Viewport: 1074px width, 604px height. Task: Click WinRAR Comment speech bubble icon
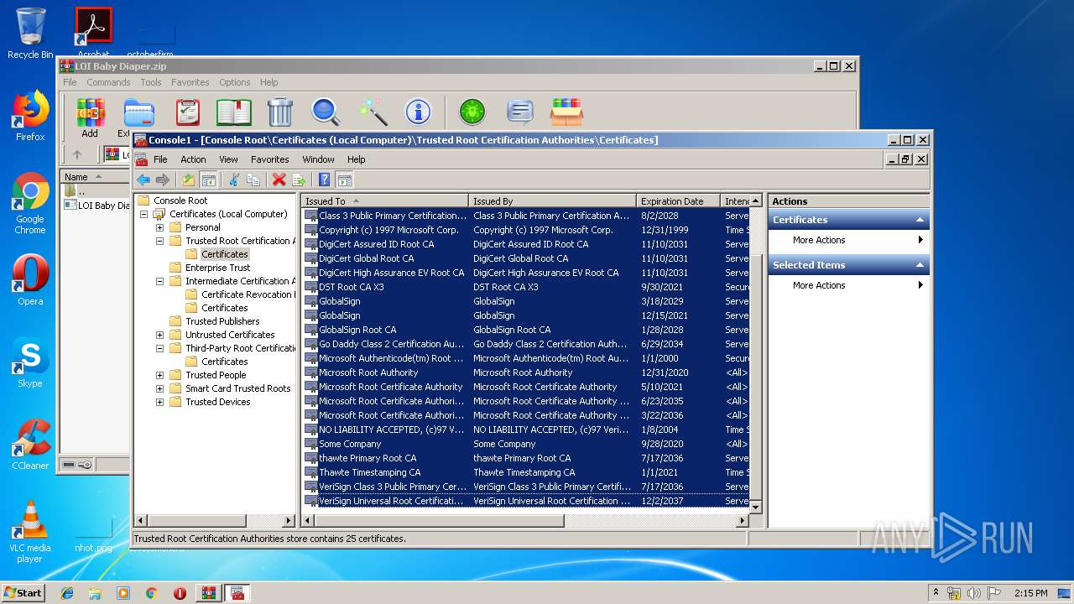[520, 112]
